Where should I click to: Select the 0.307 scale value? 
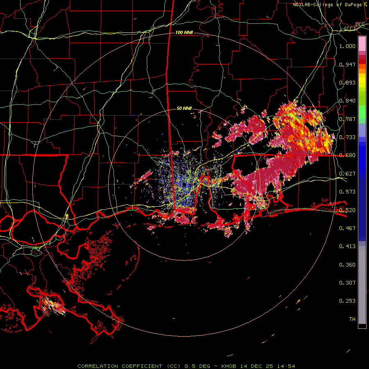pyautogui.click(x=347, y=282)
